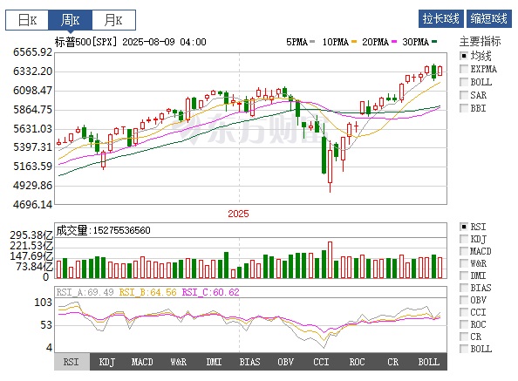
Task: Pick the OBV sub-indicator radio
Action: point(464,300)
